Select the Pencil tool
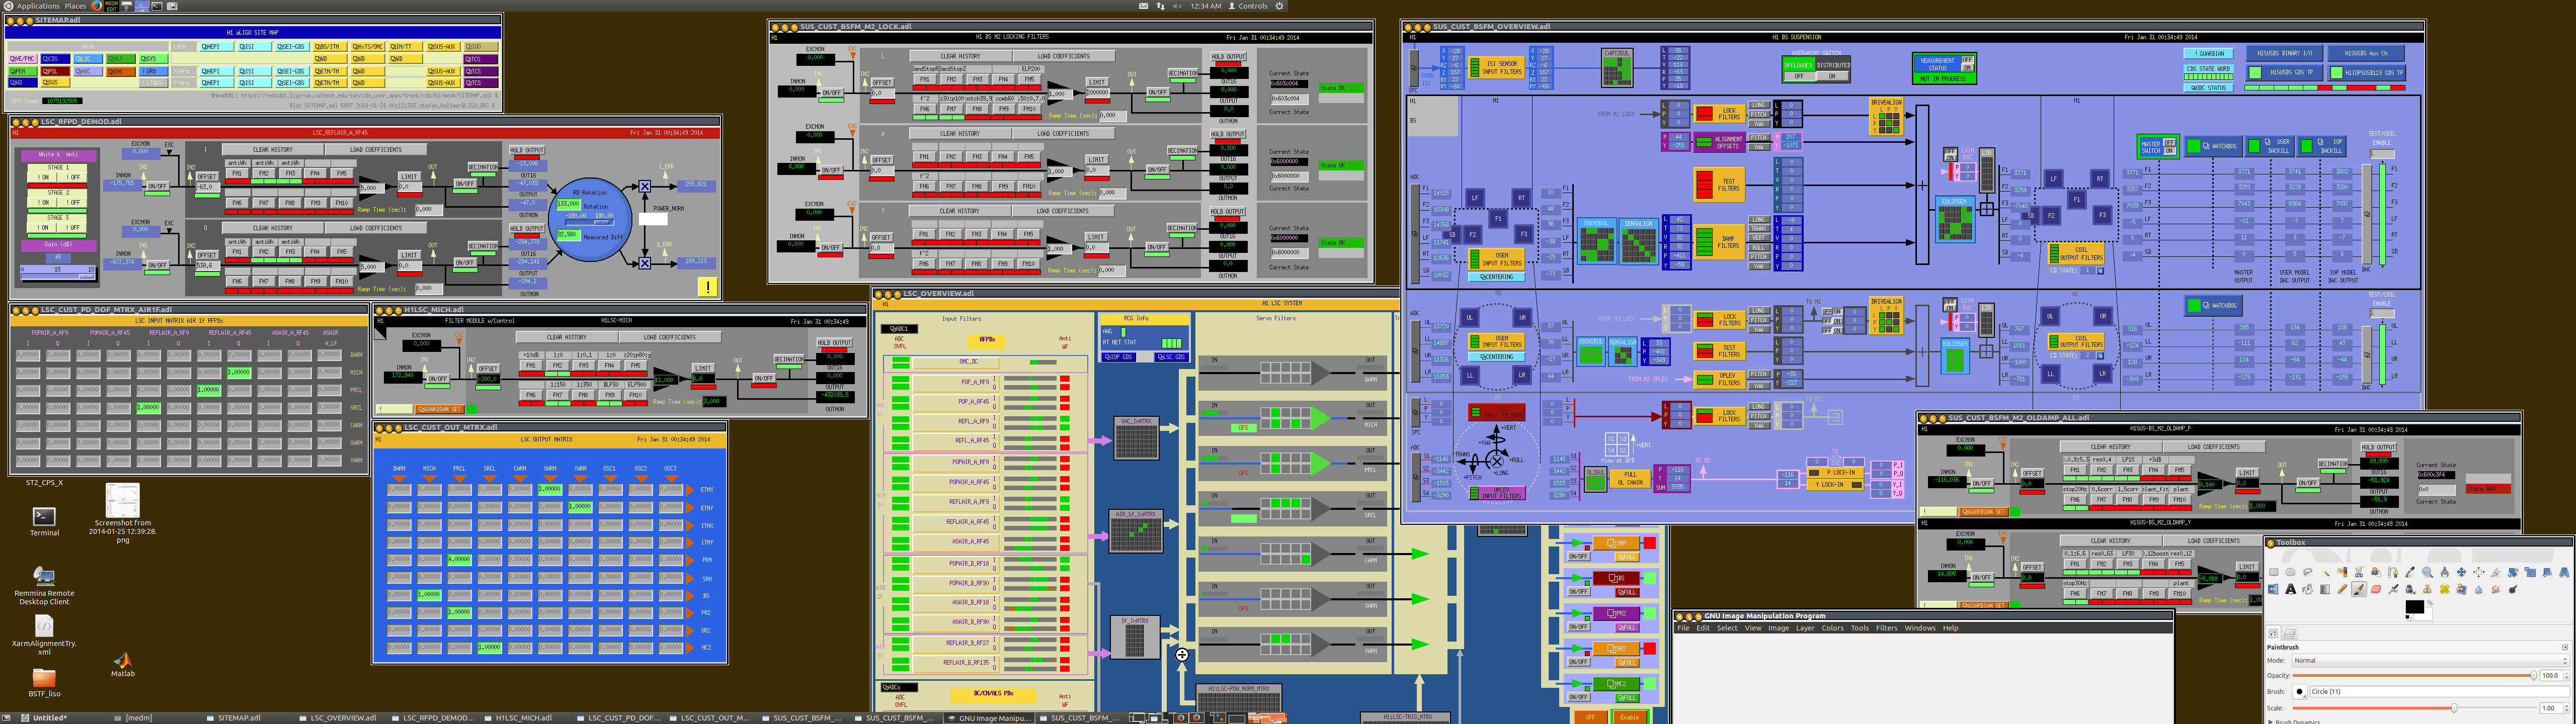2576x724 pixels. (2343, 589)
